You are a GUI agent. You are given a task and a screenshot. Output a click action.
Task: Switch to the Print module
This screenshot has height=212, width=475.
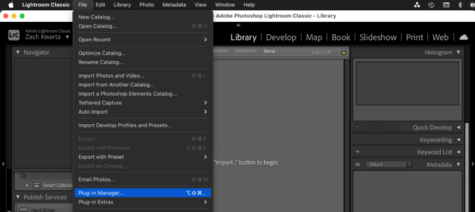coord(414,37)
